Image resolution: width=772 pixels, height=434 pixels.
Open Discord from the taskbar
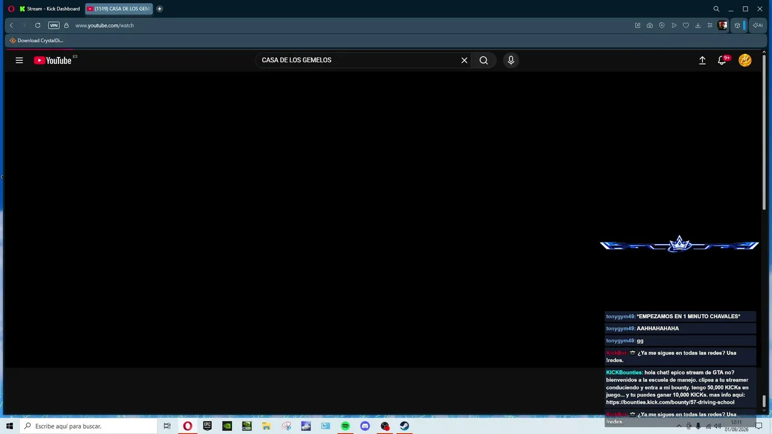pos(365,426)
